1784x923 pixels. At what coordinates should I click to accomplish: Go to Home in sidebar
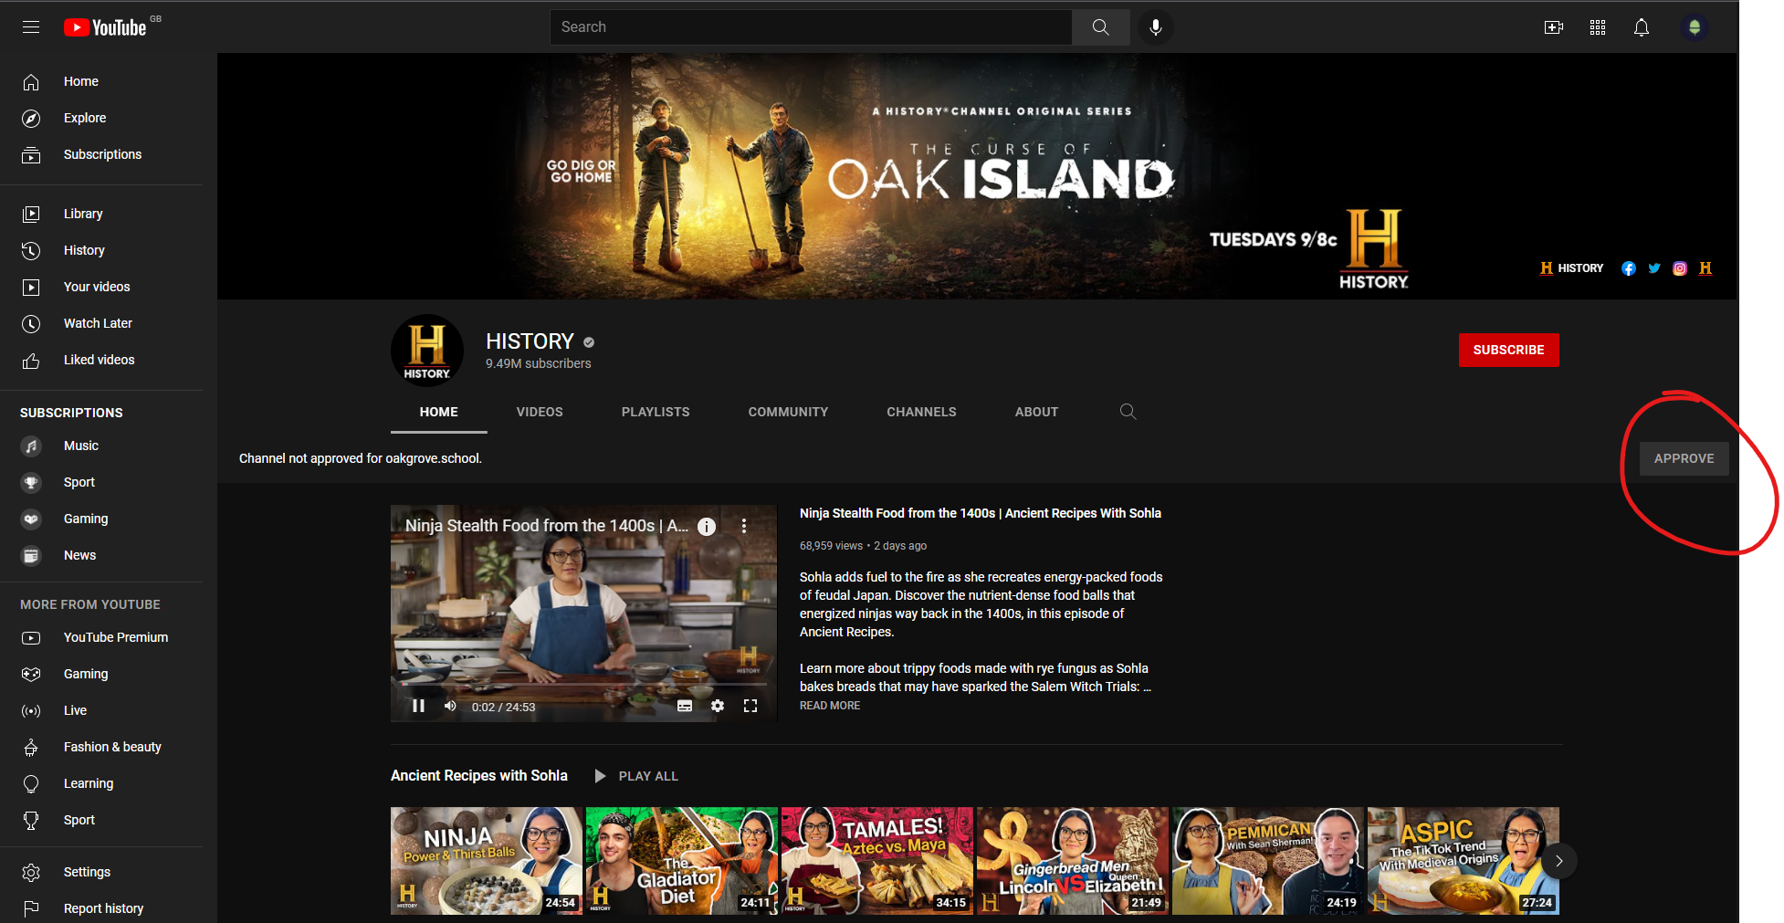[101, 81]
